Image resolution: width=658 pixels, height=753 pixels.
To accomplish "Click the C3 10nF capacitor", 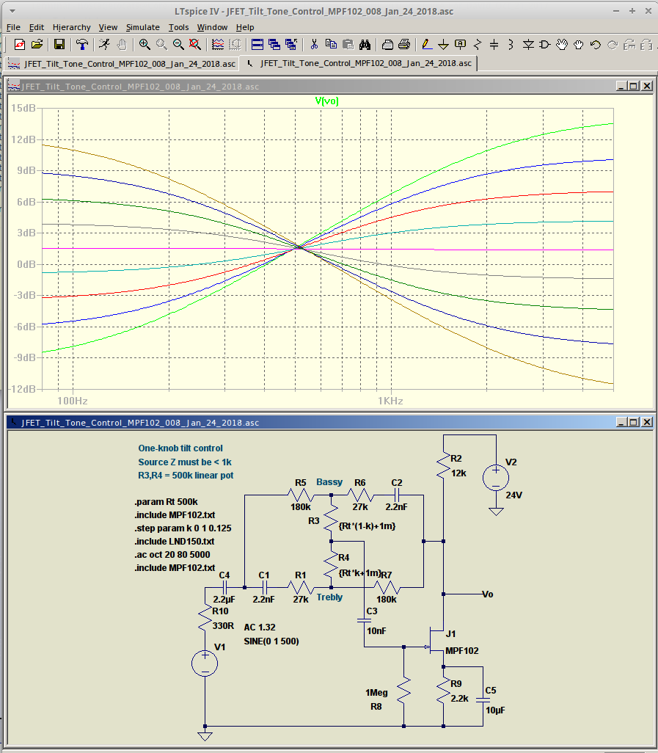I will point(365,620).
